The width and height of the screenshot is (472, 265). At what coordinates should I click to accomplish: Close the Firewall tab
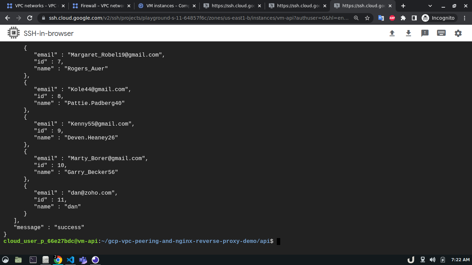(129, 6)
